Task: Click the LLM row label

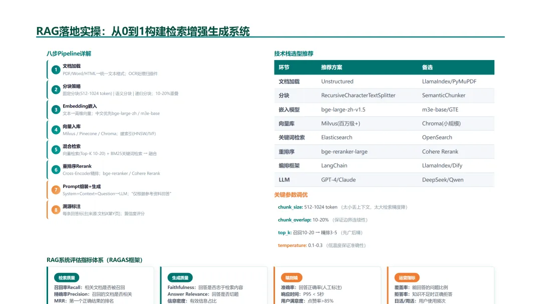Action: (x=285, y=179)
